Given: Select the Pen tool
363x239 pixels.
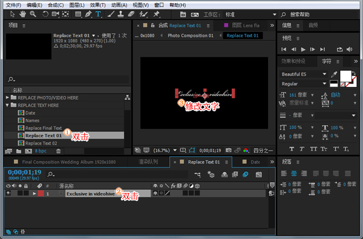Looking at the screenshot, I should click(88, 15).
